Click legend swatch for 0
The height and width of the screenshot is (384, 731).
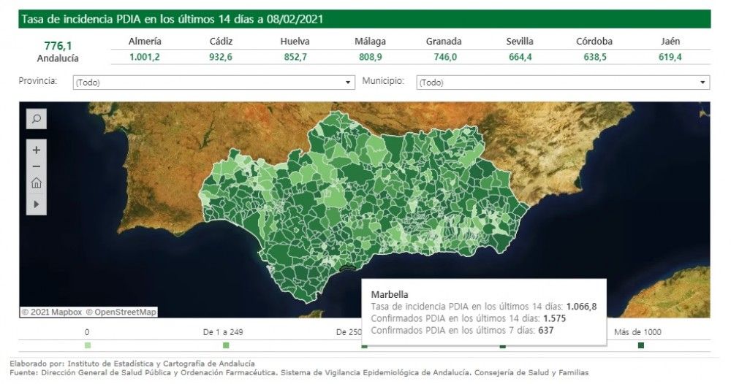88,345
